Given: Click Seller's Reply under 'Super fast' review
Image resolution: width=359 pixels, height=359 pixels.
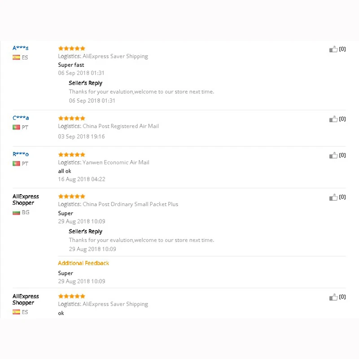Looking at the screenshot, I should tap(85, 83).
